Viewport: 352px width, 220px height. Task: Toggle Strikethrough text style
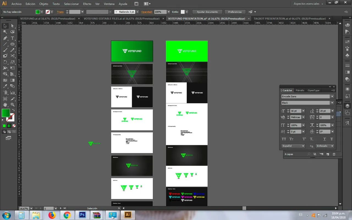click(332, 139)
